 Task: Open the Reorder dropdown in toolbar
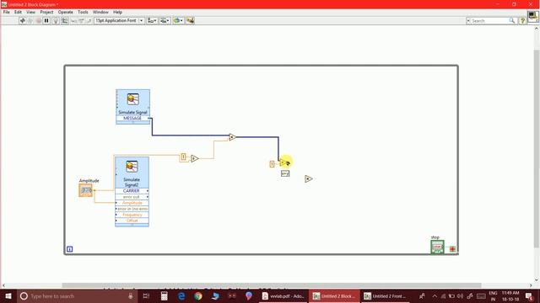coord(178,20)
